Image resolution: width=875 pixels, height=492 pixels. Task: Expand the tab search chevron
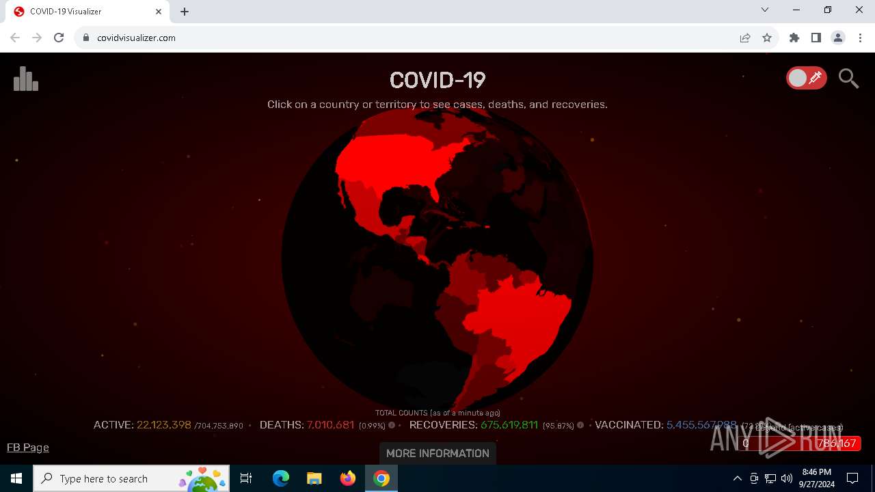[x=765, y=10]
